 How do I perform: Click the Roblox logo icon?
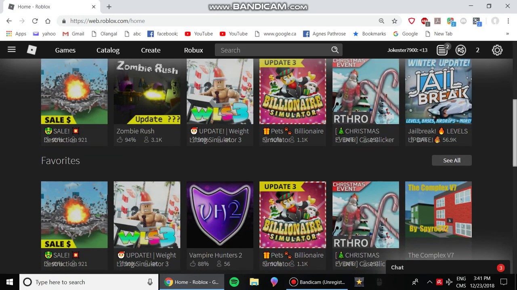32,50
